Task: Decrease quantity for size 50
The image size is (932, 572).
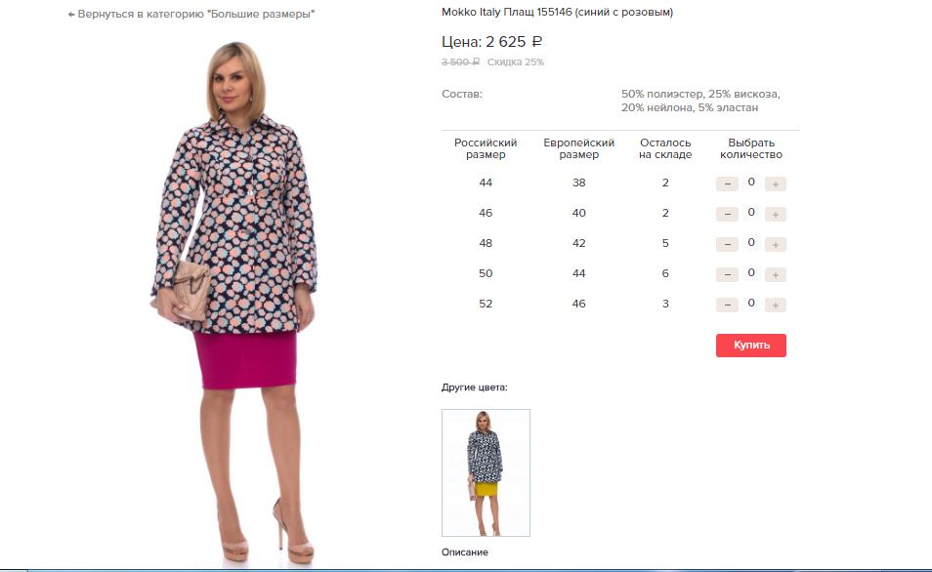Action: [x=727, y=275]
